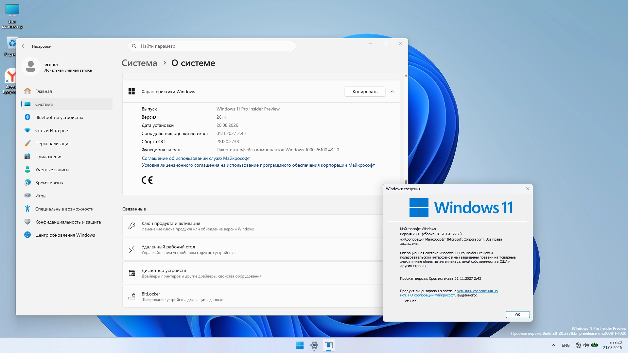Screen dimensions: 628x353
Task: Open Центр обновления Windows update icon
Action: pos(27,235)
